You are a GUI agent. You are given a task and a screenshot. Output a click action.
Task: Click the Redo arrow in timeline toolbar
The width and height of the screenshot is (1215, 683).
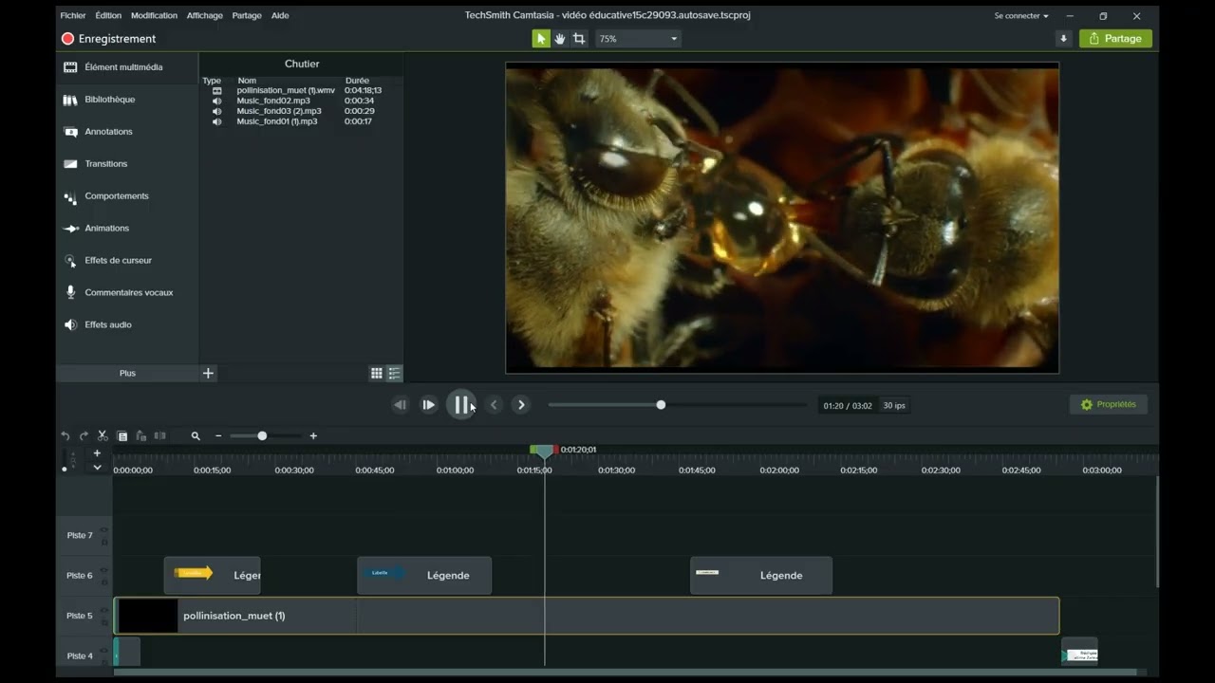(x=84, y=436)
